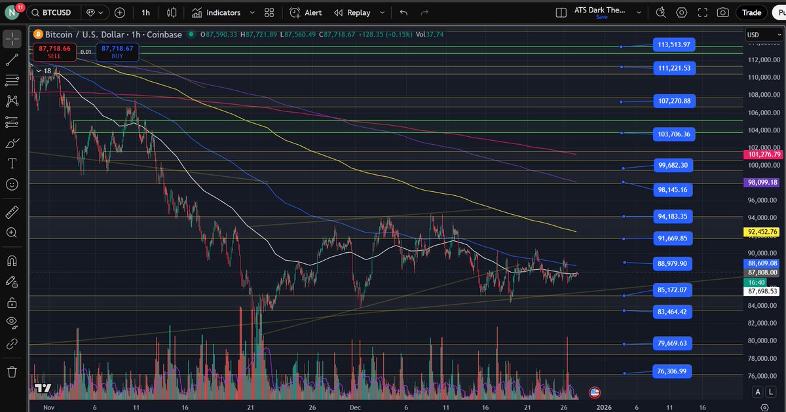Toggle the auto scale A button
The image size is (786, 412).
click(758, 392)
